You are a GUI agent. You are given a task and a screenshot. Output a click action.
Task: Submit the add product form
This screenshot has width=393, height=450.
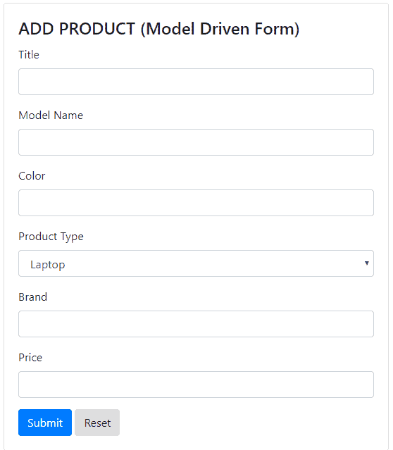tap(45, 423)
